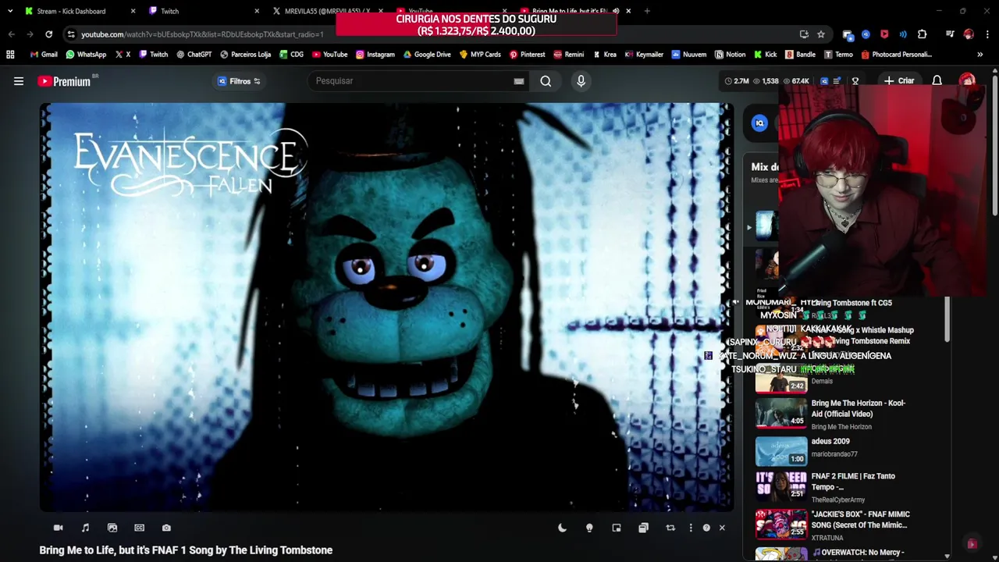Image resolution: width=999 pixels, height=562 pixels.
Task: Click the youtube.com address bar URL
Action: 202,34
